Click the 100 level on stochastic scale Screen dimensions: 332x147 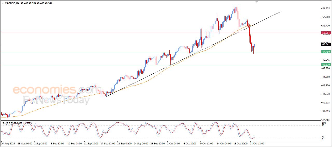(324, 123)
